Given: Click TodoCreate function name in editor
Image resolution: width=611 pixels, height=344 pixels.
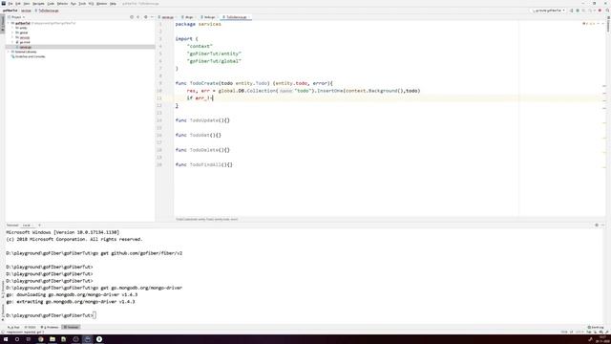Looking at the screenshot, I should click(x=204, y=83).
